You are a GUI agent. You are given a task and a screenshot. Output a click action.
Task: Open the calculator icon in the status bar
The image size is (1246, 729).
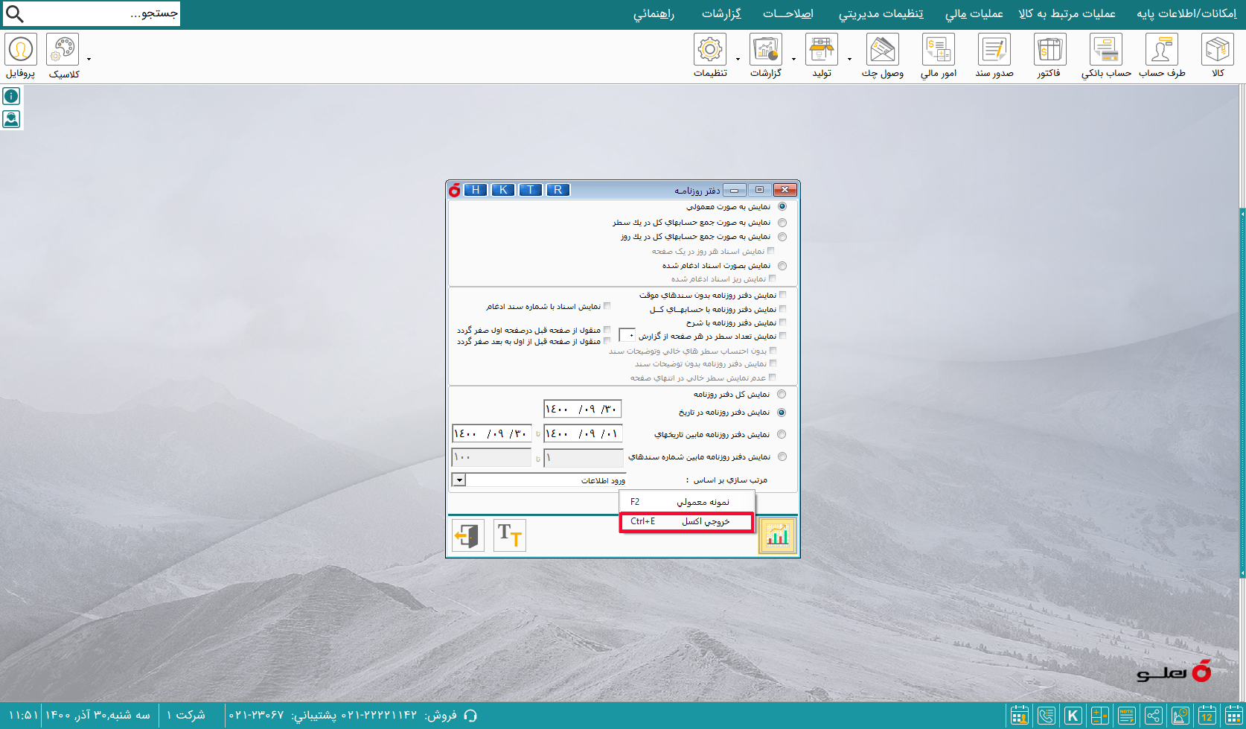[x=1099, y=715]
